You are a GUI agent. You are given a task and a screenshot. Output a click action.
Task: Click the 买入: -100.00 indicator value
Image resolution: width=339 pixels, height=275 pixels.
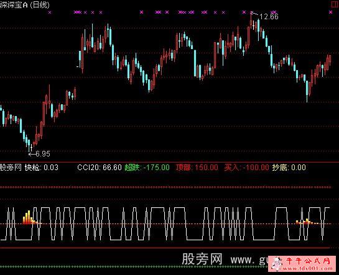pyautogui.click(x=246, y=168)
